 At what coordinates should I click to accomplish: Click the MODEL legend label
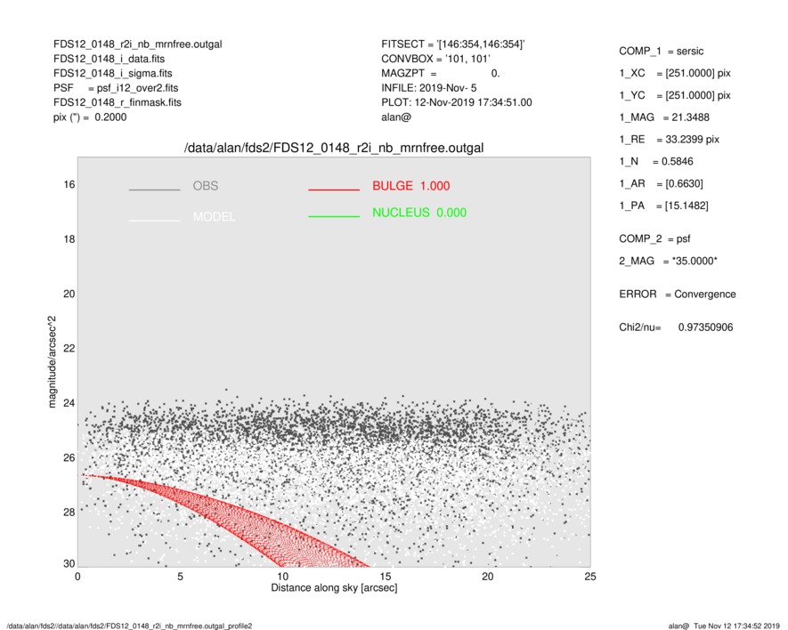[x=214, y=216]
